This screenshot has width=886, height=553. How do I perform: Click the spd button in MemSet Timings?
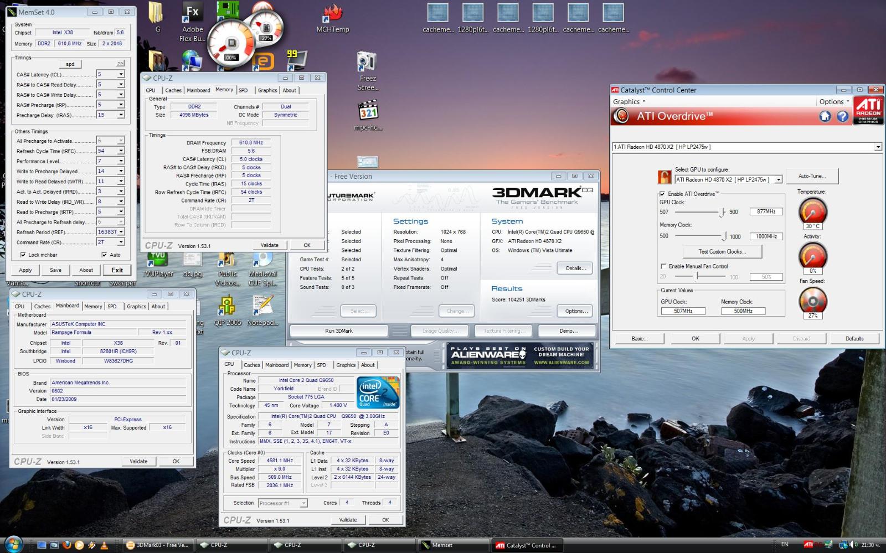[x=70, y=64]
